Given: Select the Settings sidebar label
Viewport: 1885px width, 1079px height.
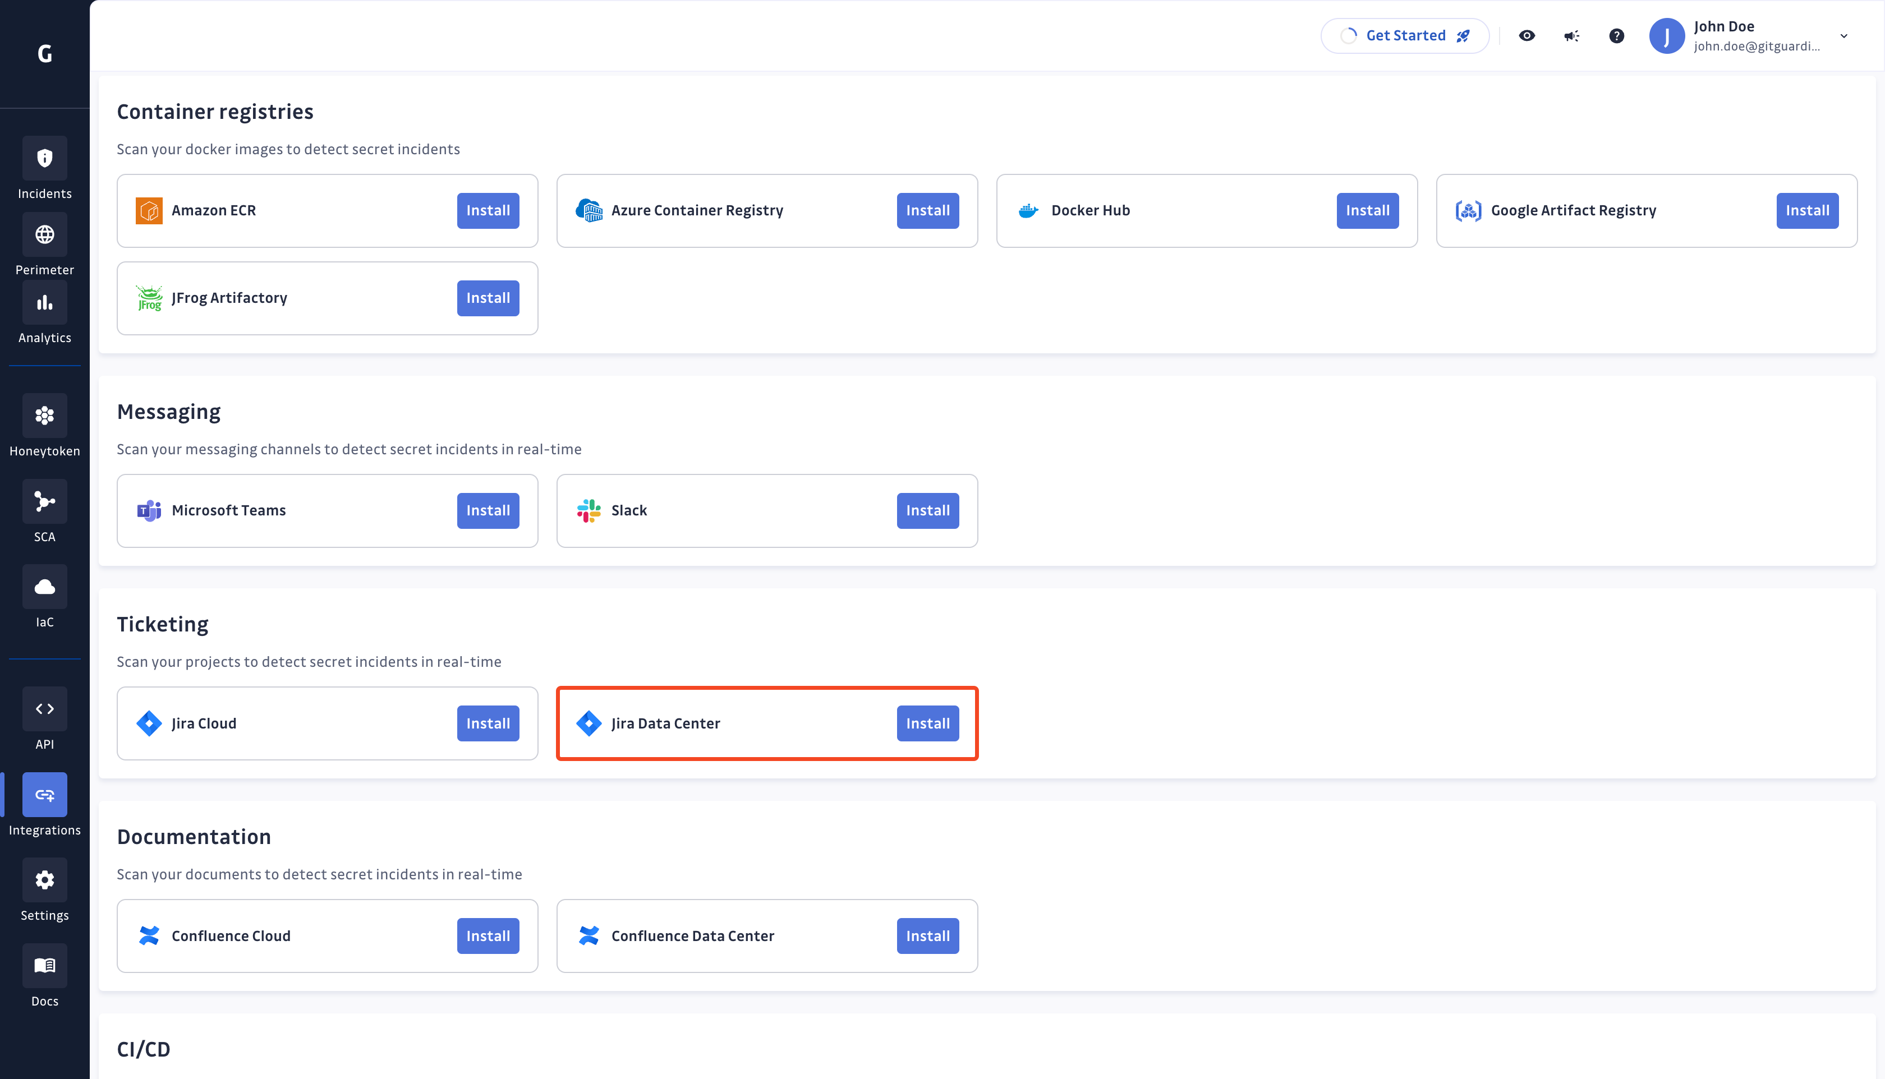Looking at the screenshot, I should click(44, 915).
